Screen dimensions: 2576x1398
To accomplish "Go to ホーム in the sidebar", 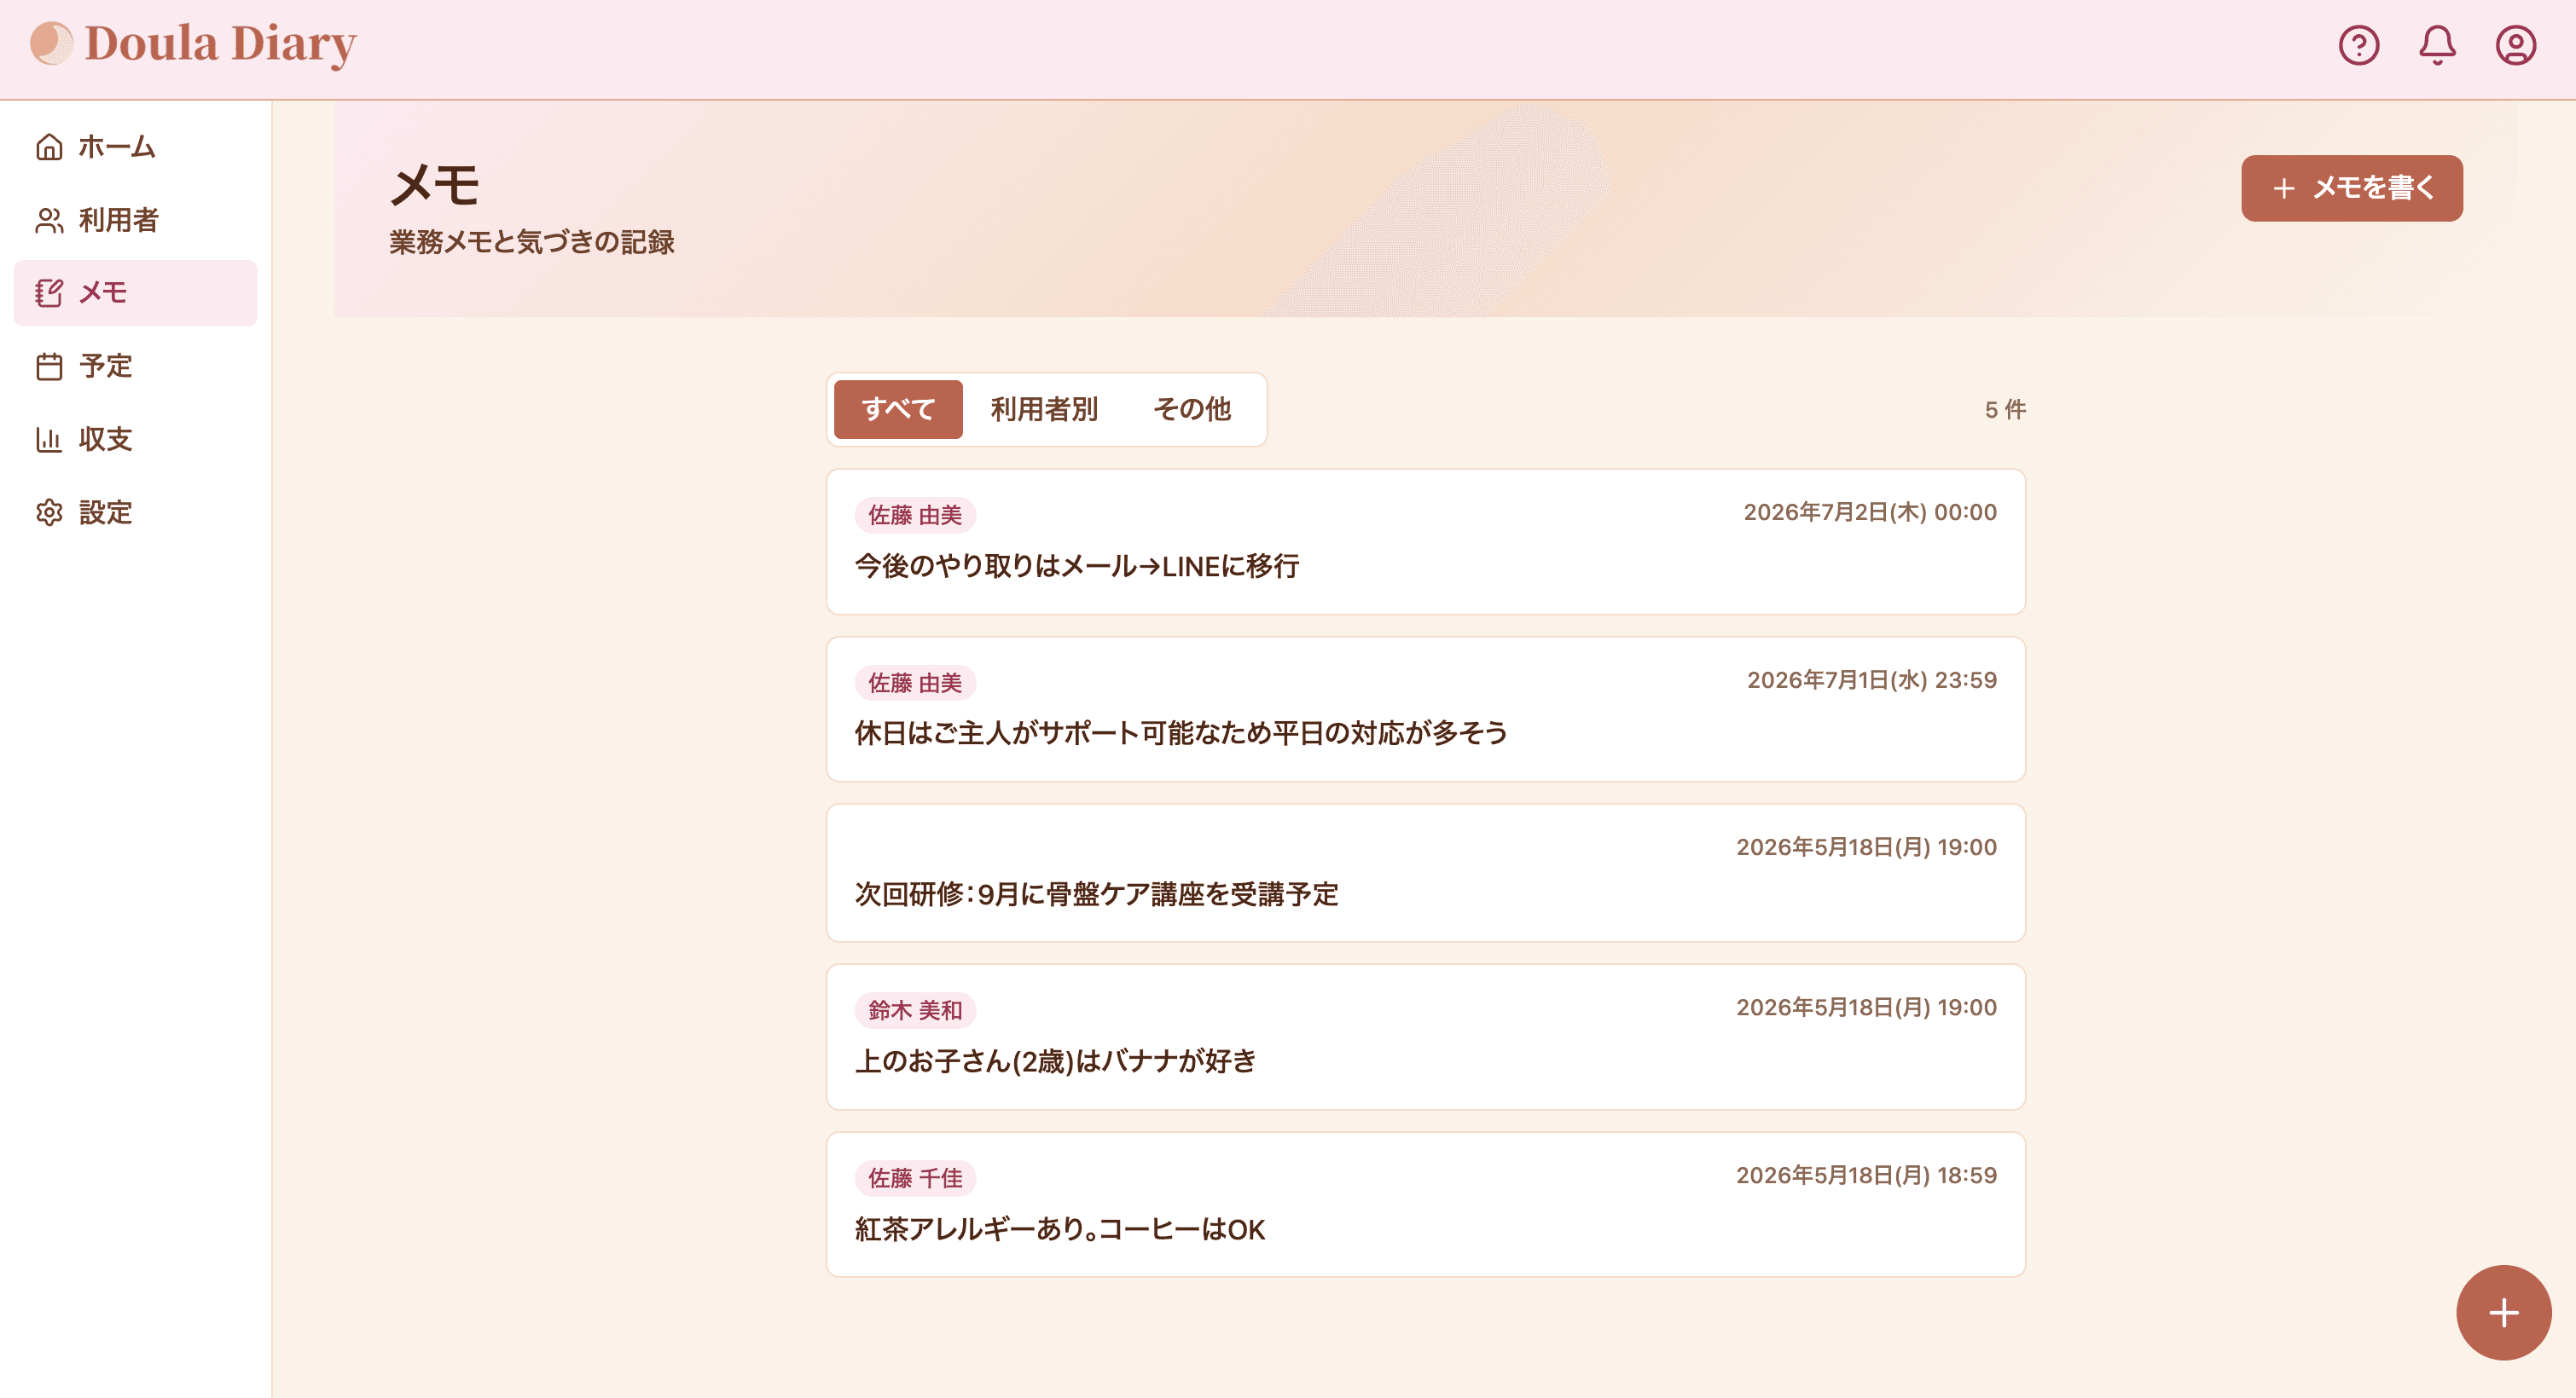I will point(117,147).
